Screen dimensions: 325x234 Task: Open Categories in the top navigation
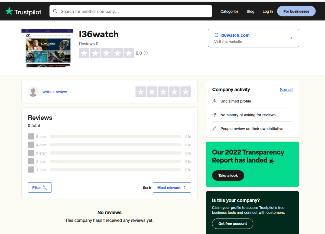[229, 11]
